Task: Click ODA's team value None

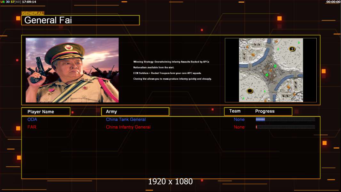Action: pos(239,119)
